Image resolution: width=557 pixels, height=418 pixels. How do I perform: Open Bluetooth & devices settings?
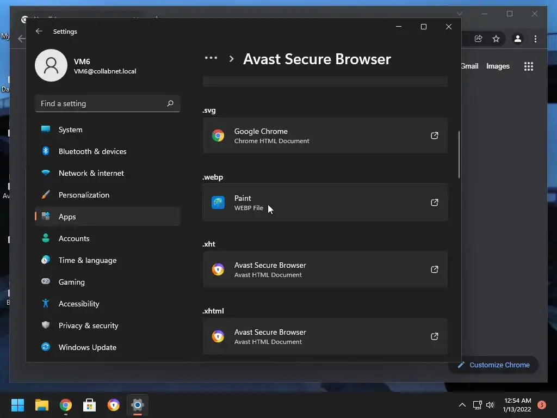tap(108, 151)
